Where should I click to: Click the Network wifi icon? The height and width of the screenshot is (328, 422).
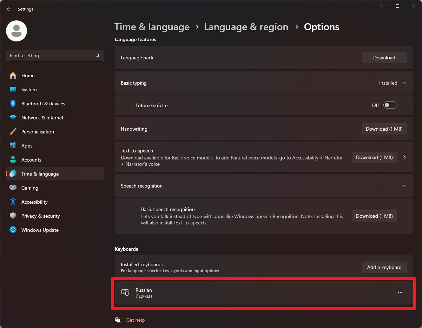(x=13, y=118)
